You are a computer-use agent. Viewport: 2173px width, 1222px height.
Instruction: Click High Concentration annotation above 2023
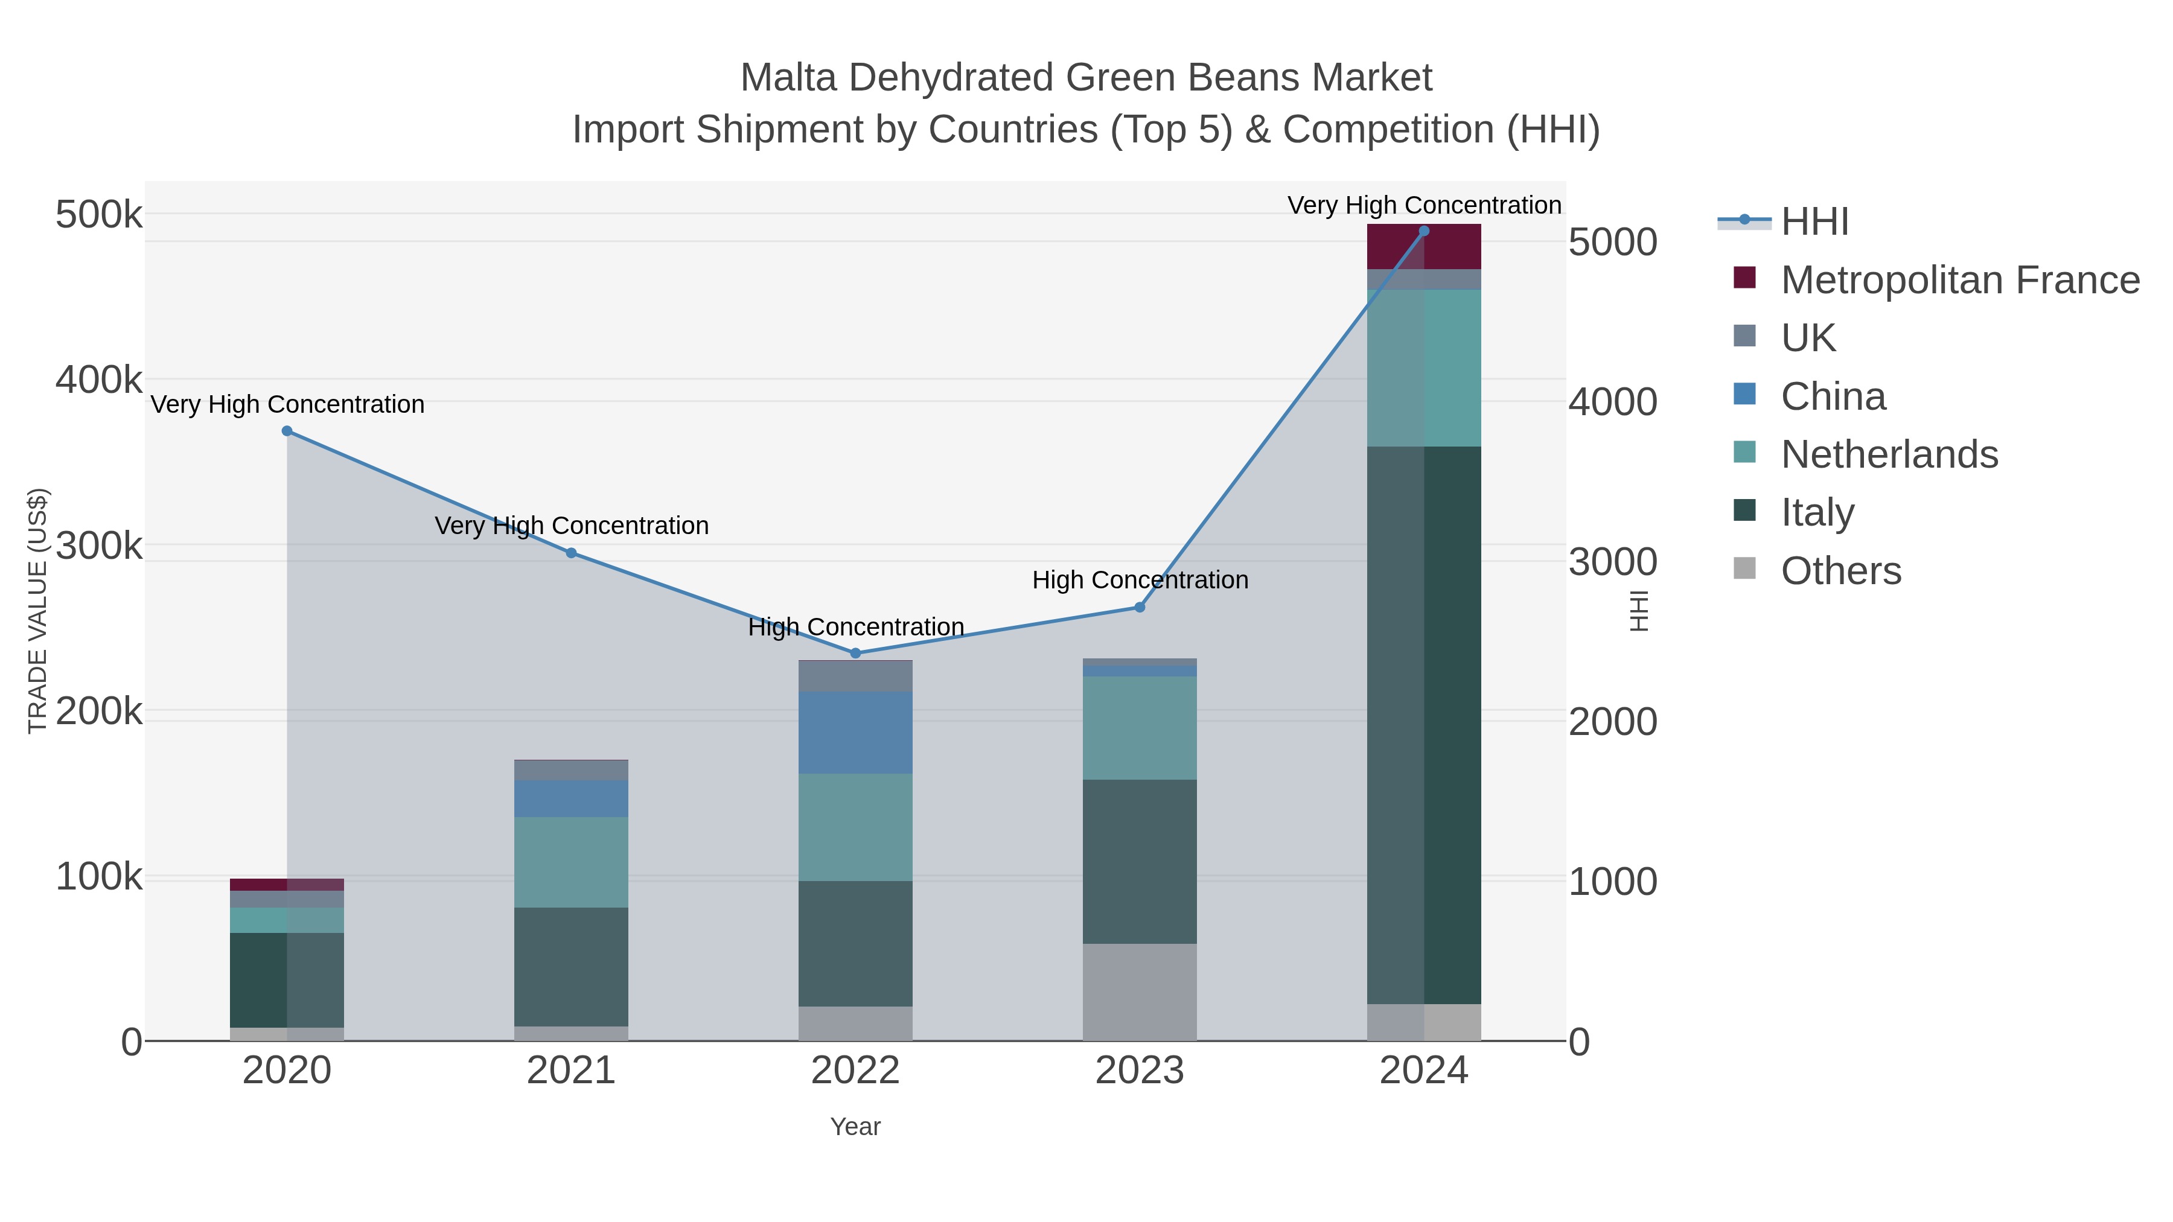(x=1140, y=580)
